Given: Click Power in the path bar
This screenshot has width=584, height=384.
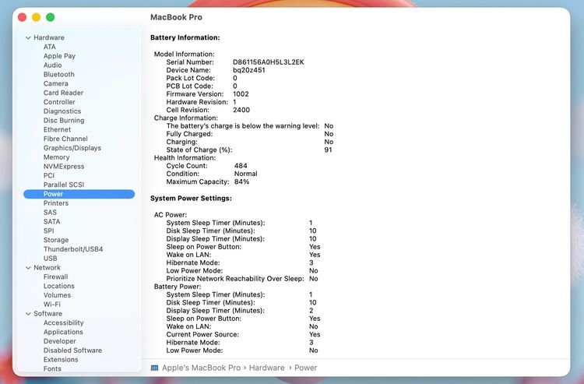Looking at the screenshot, I should click(x=306, y=368).
